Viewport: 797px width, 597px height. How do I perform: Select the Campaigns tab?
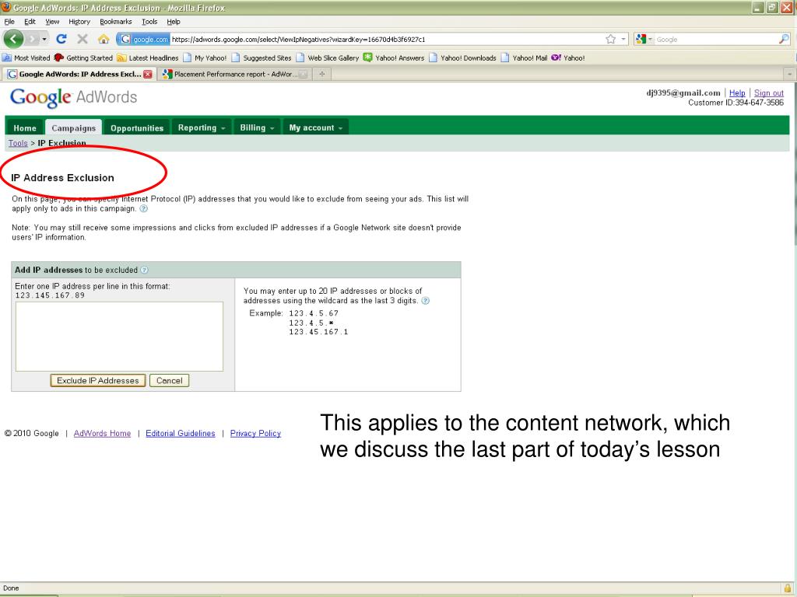[74, 128]
